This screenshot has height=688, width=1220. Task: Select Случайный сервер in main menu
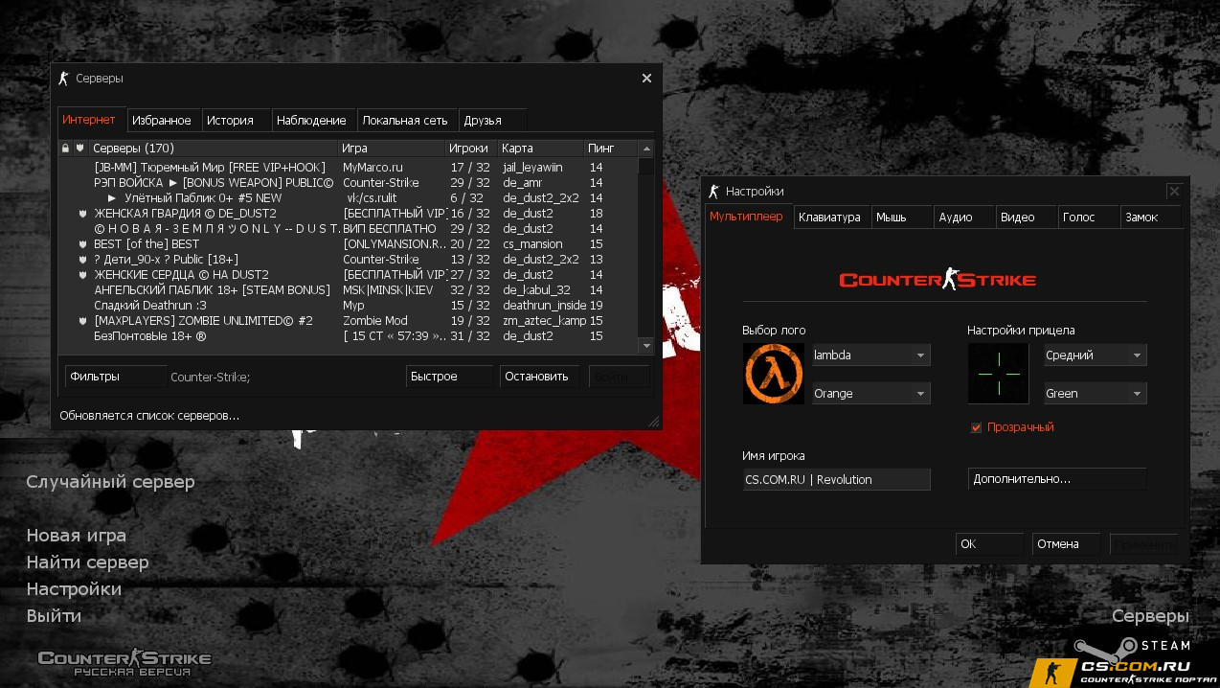tap(110, 482)
